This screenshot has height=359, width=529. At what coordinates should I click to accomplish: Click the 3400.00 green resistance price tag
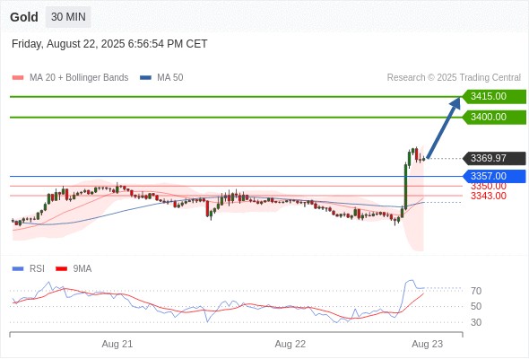click(494, 118)
